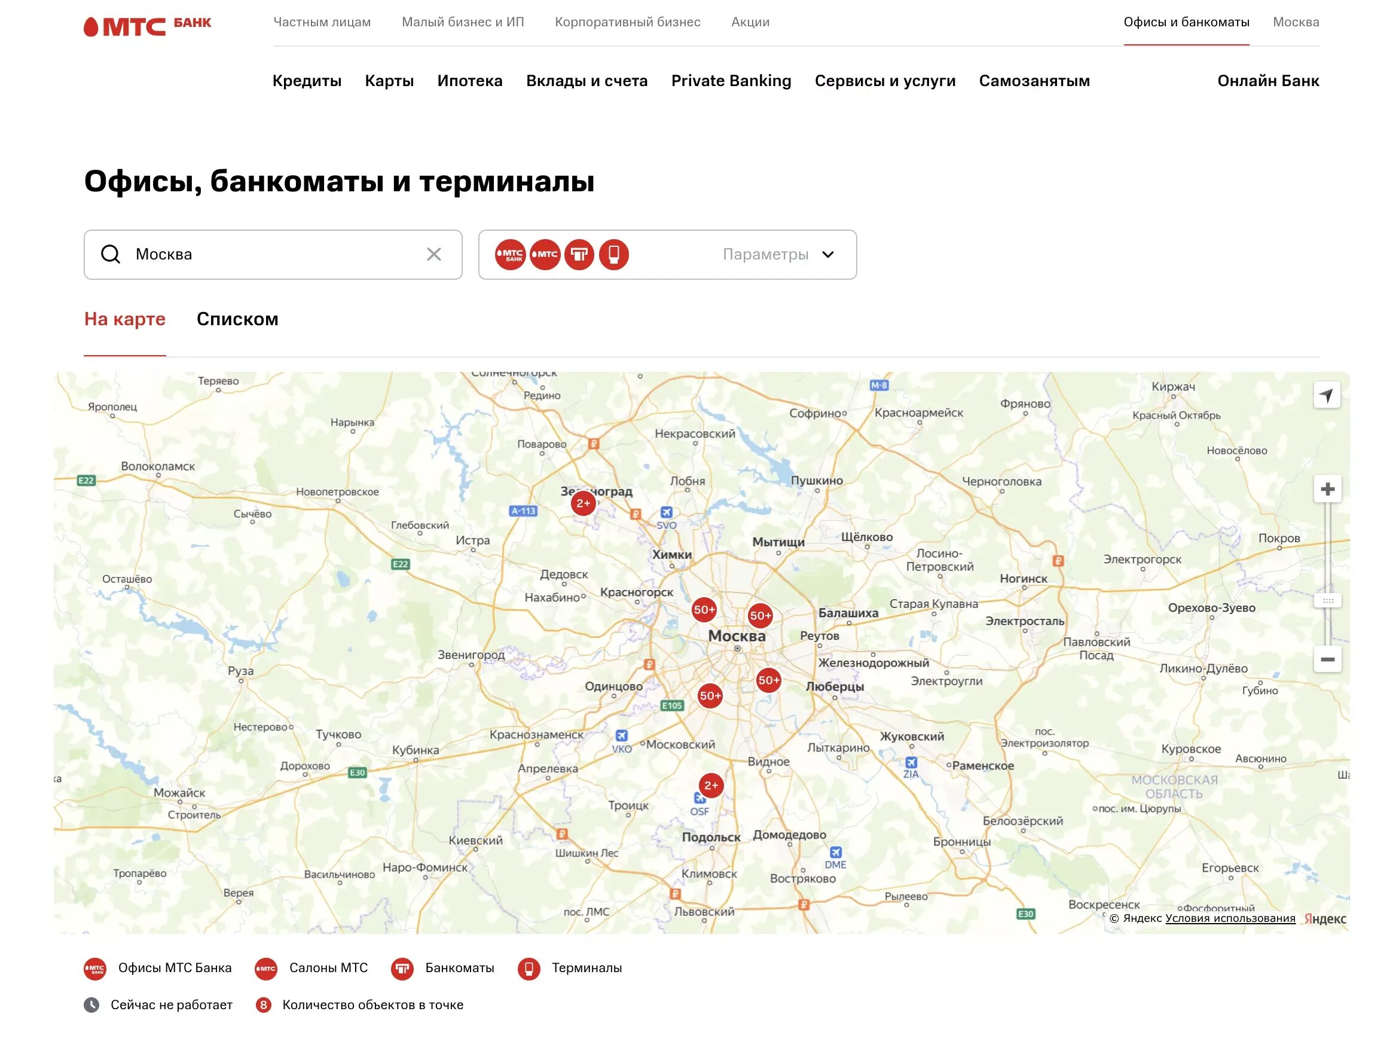The height and width of the screenshot is (1057, 1393).
Task: Click the 50+ cluster near Люберцы
Action: point(768,680)
